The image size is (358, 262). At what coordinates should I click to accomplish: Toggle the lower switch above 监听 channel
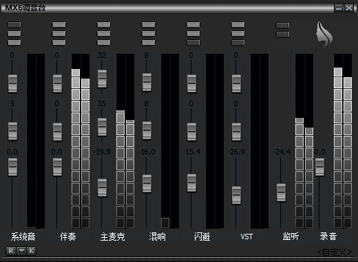282,34
